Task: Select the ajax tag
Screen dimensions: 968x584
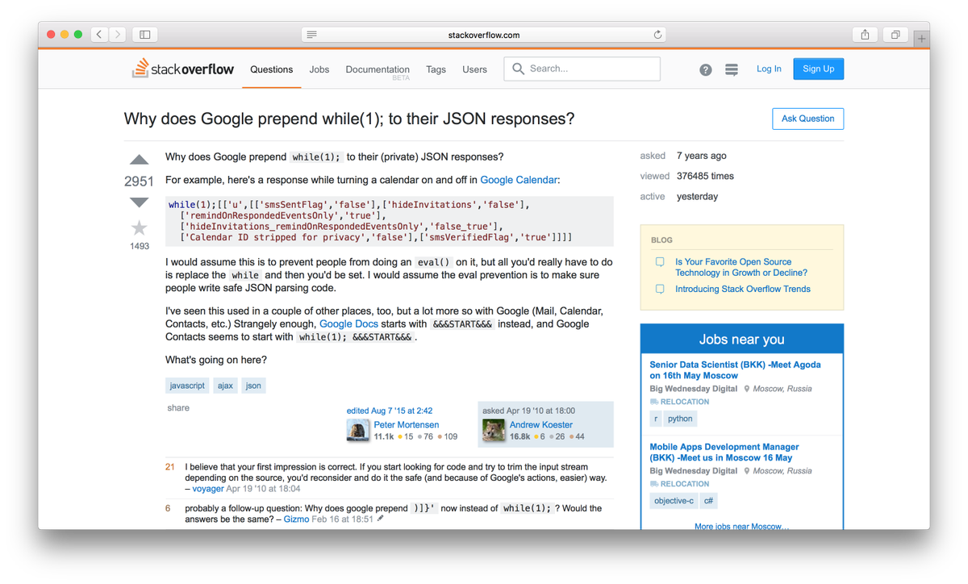Action: (x=225, y=386)
